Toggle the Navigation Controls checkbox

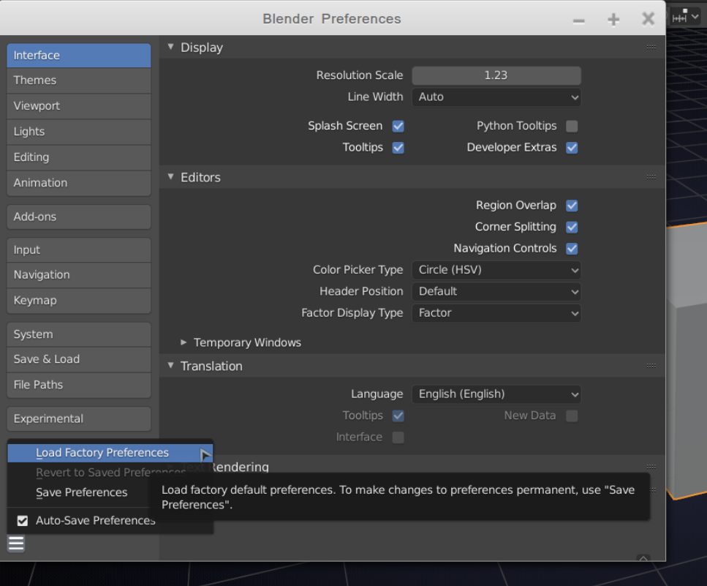572,249
